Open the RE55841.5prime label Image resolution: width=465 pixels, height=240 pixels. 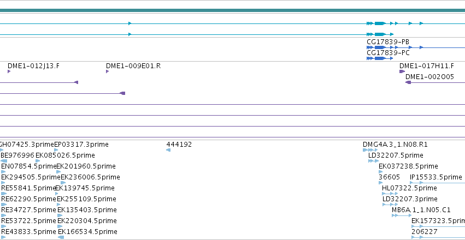[28, 188]
